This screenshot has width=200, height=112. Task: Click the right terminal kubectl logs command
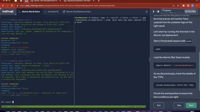coord(110,20)
